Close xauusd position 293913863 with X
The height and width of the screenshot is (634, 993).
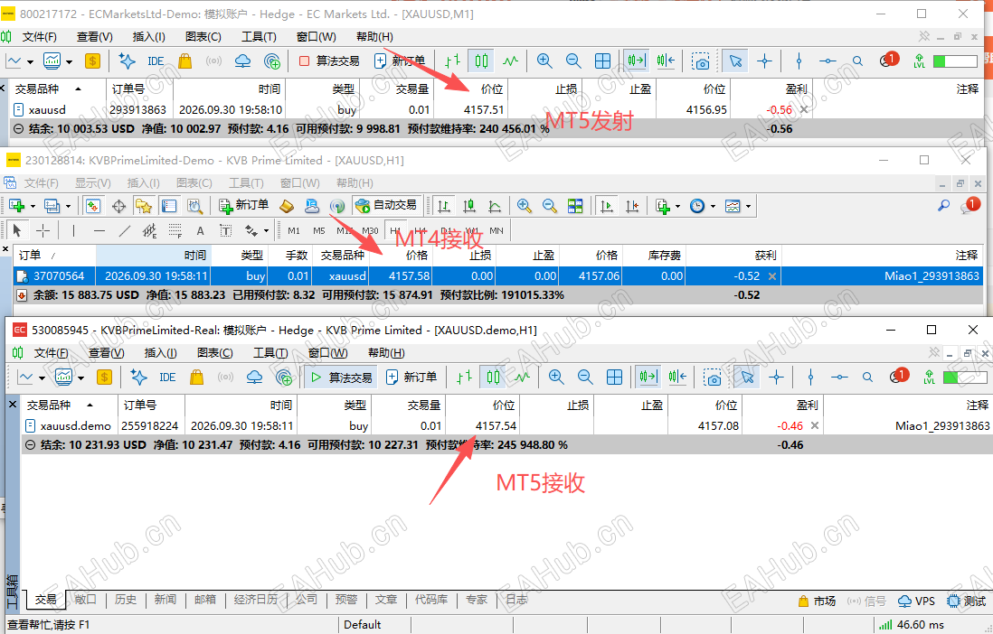point(804,109)
